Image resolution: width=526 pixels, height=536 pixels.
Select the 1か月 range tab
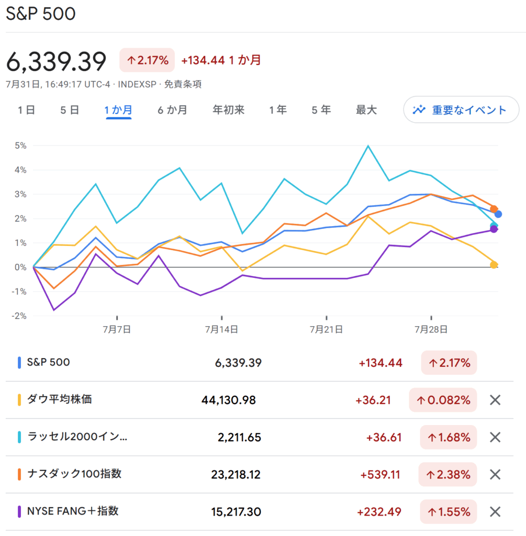[x=118, y=110]
